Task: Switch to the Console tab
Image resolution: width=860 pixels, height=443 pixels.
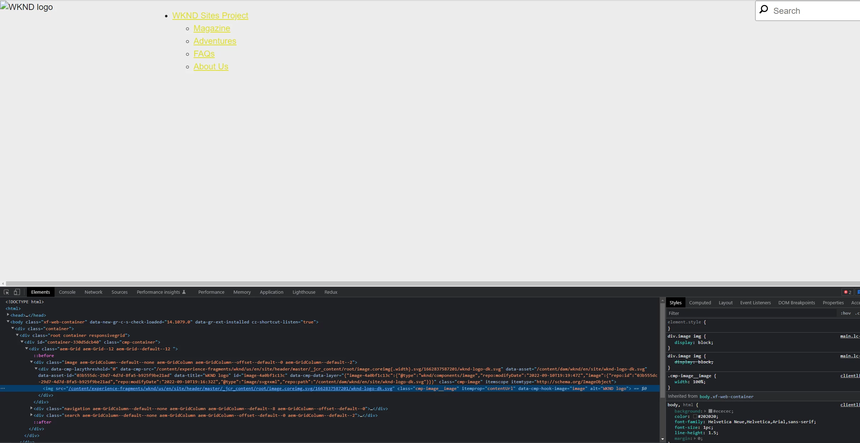Action: pos(67,292)
